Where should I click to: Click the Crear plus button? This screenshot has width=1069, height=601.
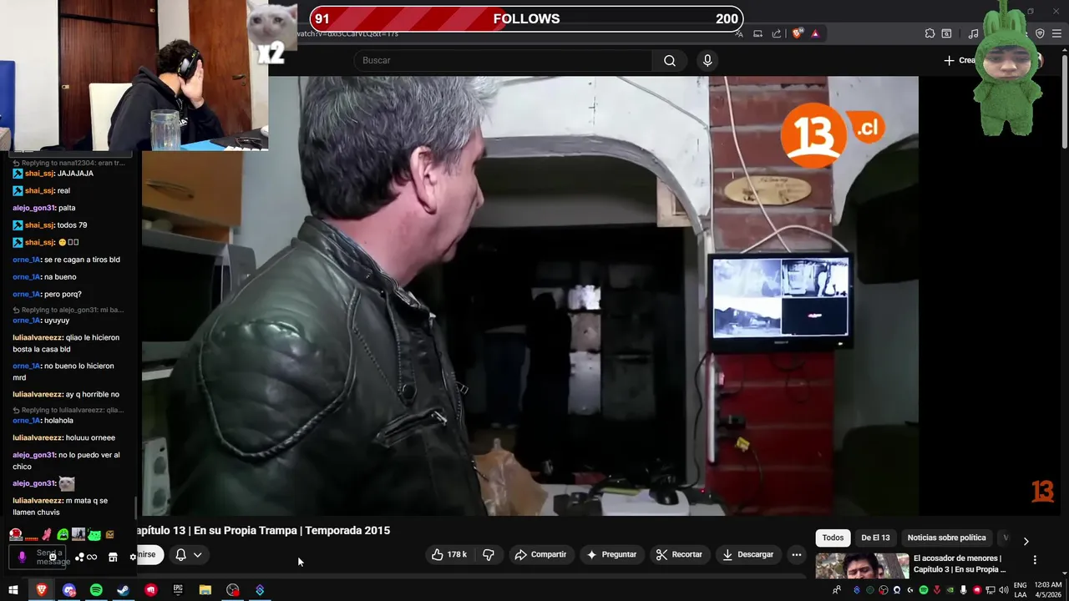tap(959, 60)
